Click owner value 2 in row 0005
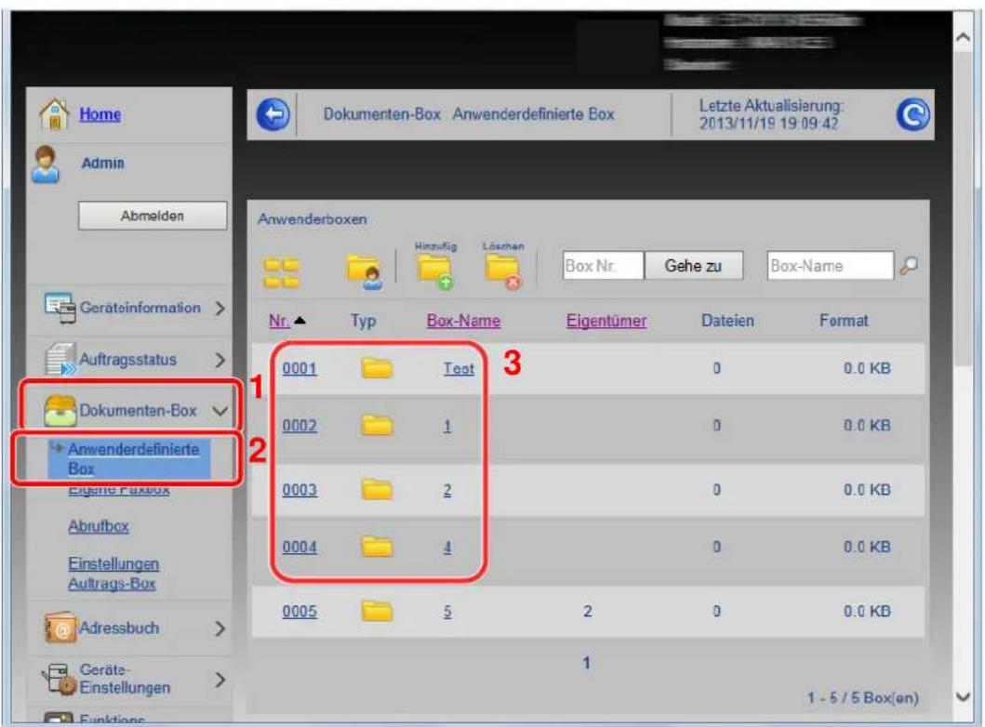Screen dimensions: 985x727 [x=587, y=612]
